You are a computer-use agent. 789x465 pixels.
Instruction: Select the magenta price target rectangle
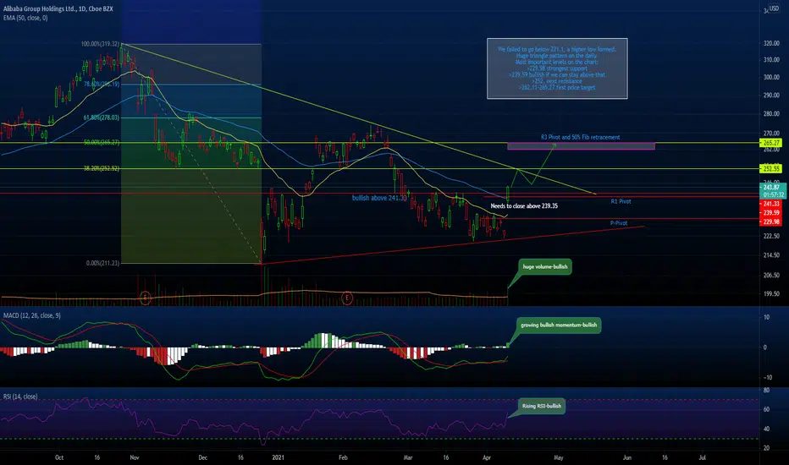coord(582,146)
